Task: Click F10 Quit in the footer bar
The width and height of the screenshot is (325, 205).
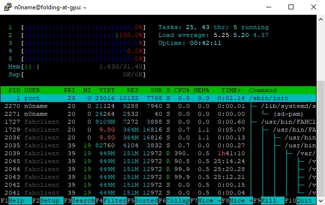Action: pyautogui.click(x=303, y=201)
